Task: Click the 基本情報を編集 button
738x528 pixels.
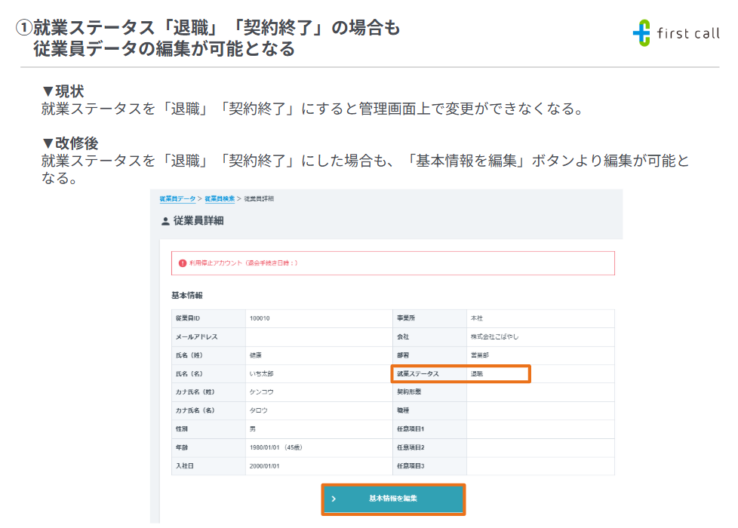Action: click(x=392, y=499)
